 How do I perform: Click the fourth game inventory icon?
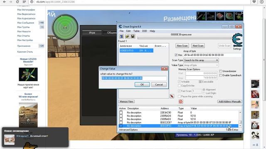click(229, 16)
